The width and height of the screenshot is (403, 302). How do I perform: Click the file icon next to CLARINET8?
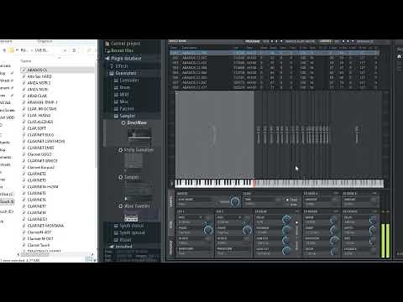tap(24, 212)
